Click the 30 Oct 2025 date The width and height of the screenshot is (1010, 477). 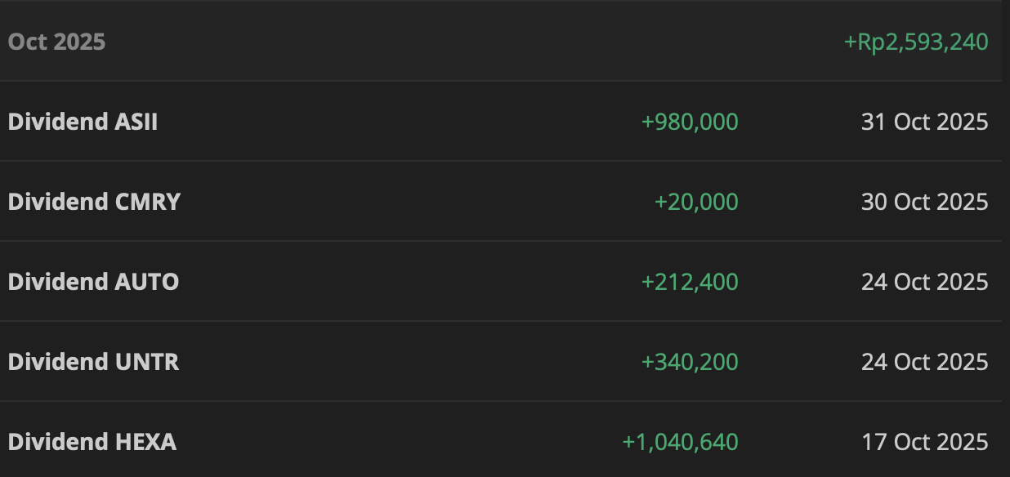click(x=924, y=202)
